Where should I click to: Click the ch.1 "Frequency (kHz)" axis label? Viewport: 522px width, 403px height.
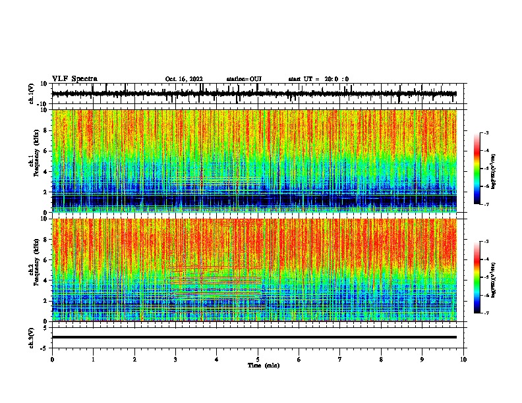[36, 153]
